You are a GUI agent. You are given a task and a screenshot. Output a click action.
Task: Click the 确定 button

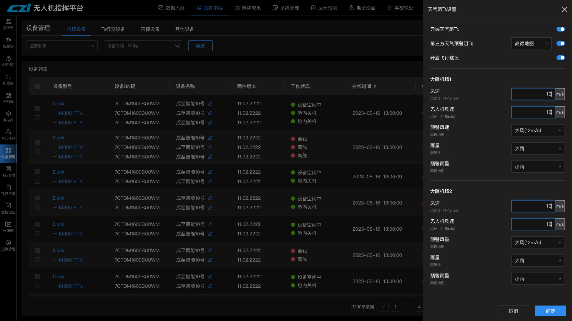tap(550, 311)
